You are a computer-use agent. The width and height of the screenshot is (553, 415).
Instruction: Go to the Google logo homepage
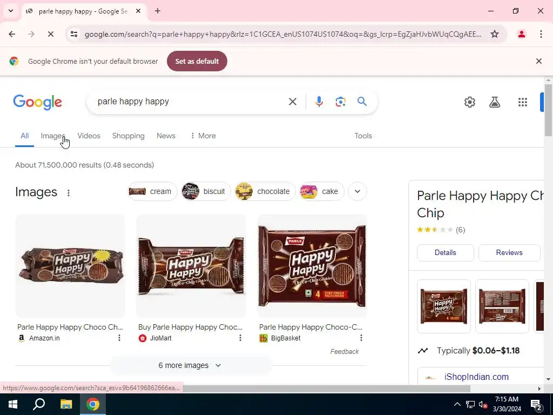(38, 102)
